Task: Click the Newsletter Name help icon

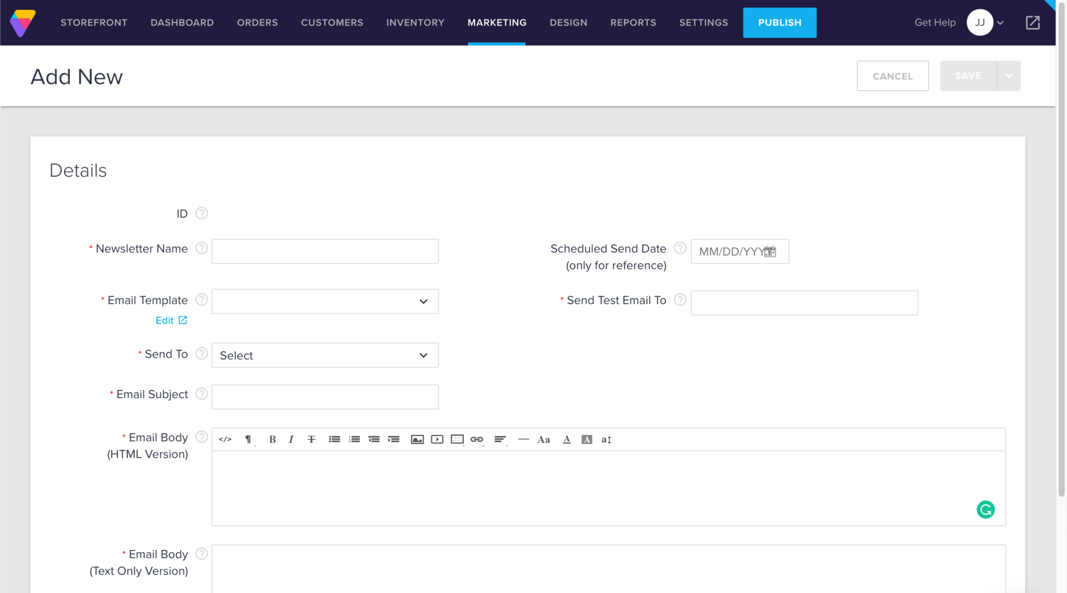Action: pos(201,249)
